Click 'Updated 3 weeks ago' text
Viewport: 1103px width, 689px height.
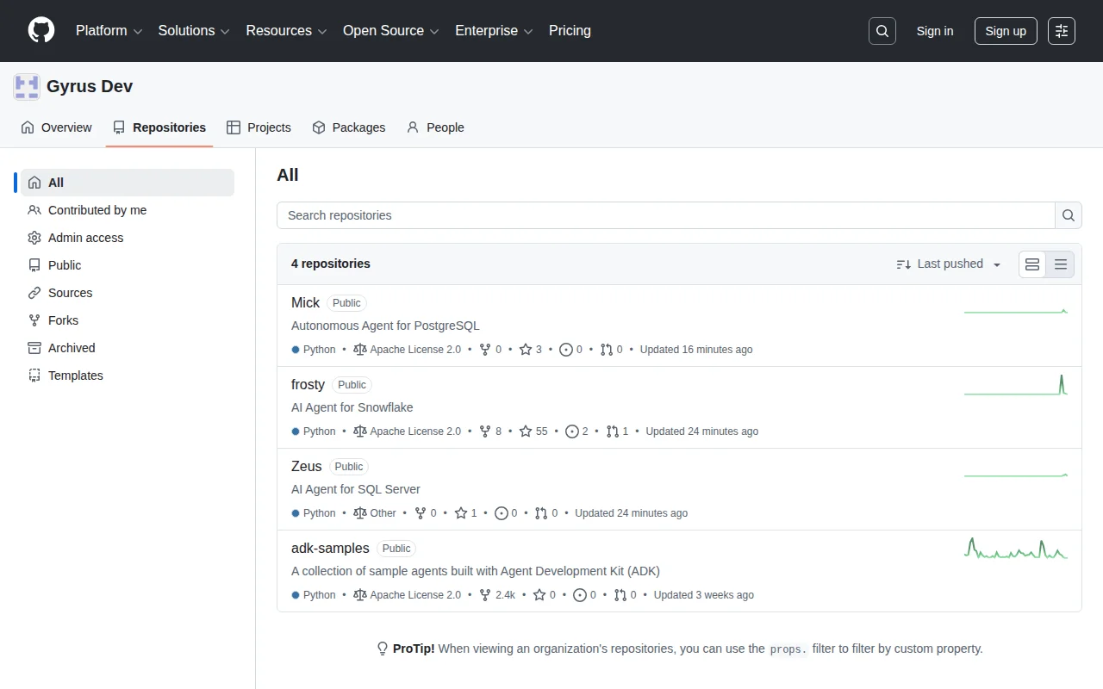[x=704, y=595]
